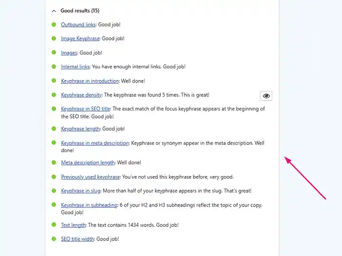The image size is (342, 256).
Task: Click the green bullet beside Keyphrase length
Action: (x=54, y=128)
